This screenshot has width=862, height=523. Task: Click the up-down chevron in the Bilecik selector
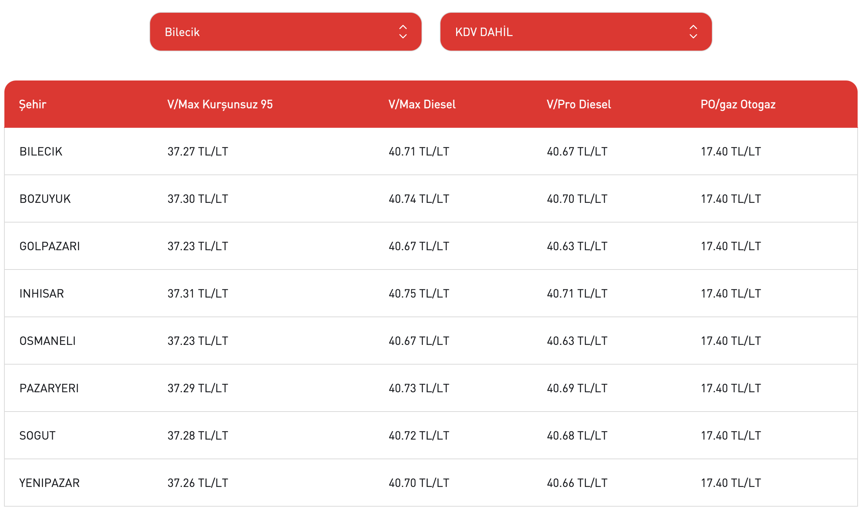tap(403, 32)
